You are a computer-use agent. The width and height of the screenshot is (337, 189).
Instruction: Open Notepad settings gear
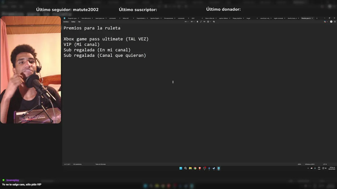pos(335,22)
